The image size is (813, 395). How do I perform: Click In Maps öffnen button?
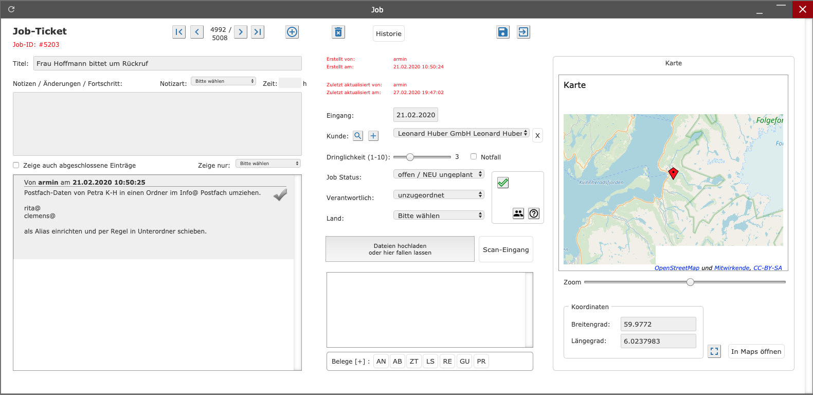(x=756, y=351)
